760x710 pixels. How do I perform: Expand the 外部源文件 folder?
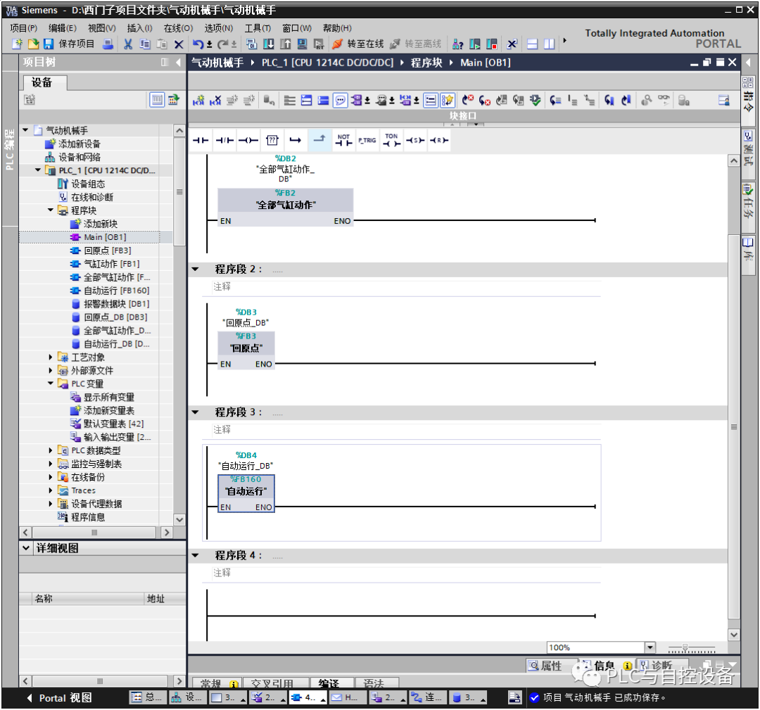click(x=51, y=370)
